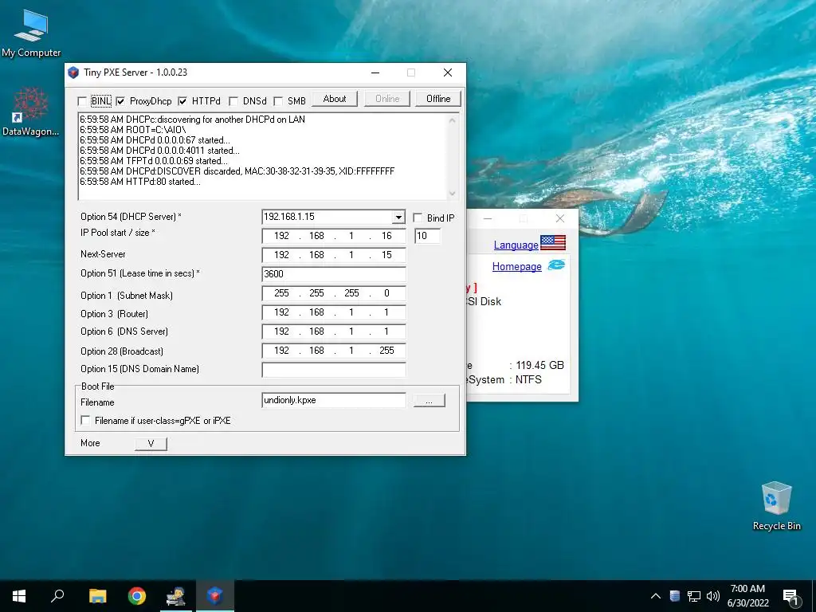Enable the BINL checkbox
816x612 pixels.
(82, 101)
